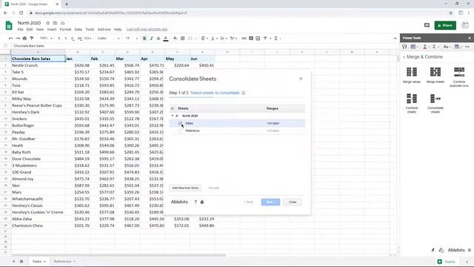The image size is (474, 267).
Task: Open the Insert menu
Action: (52, 30)
